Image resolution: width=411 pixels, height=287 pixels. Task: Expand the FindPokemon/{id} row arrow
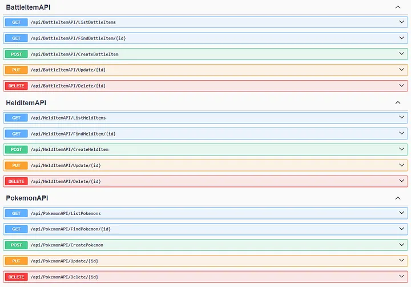point(401,229)
